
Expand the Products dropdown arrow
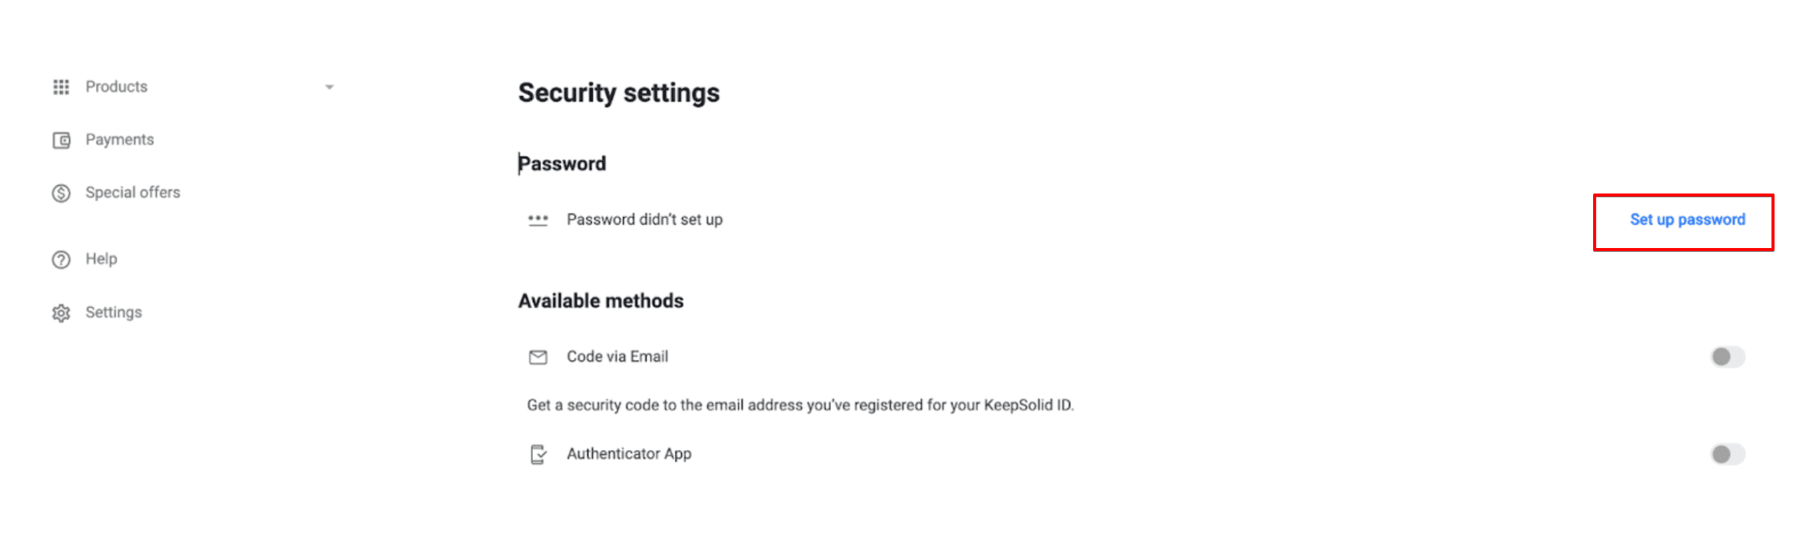(x=329, y=88)
